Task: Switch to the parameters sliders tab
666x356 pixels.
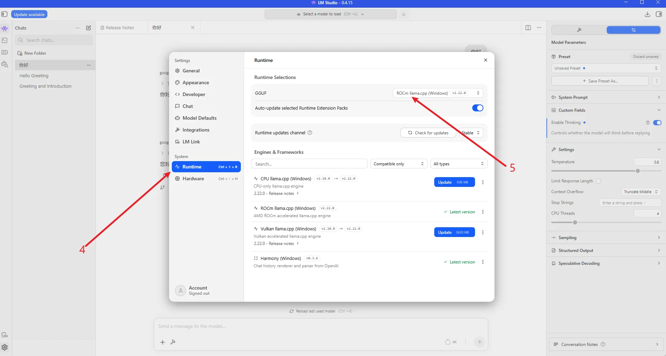Action: [x=634, y=30]
